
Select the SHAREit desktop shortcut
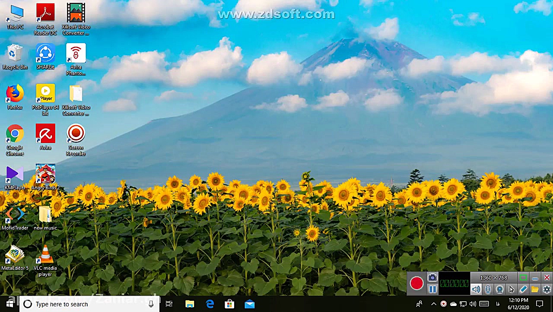pos(45,57)
